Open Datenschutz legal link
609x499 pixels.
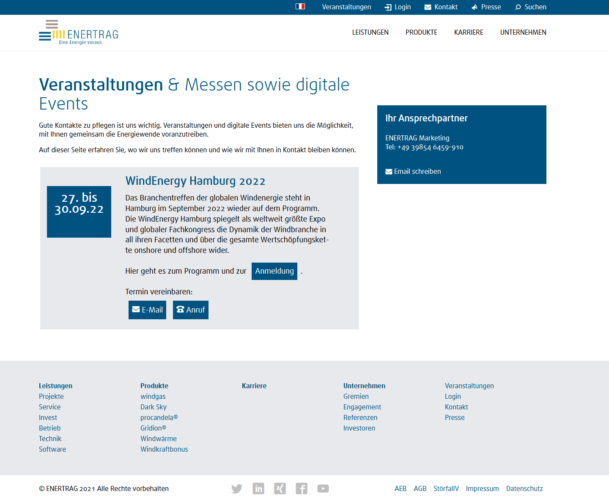[x=524, y=488]
